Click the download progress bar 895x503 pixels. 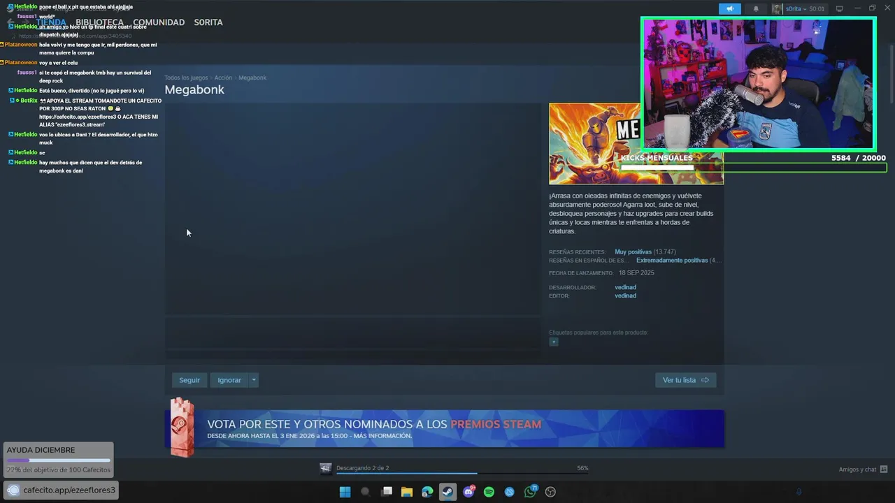tap(462, 474)
